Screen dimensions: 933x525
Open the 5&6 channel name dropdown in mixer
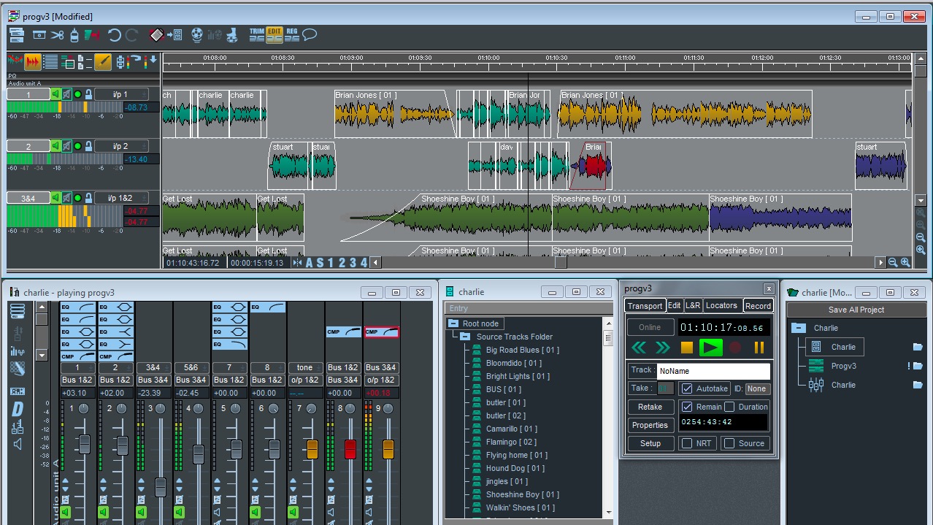[x=191, y=367]
